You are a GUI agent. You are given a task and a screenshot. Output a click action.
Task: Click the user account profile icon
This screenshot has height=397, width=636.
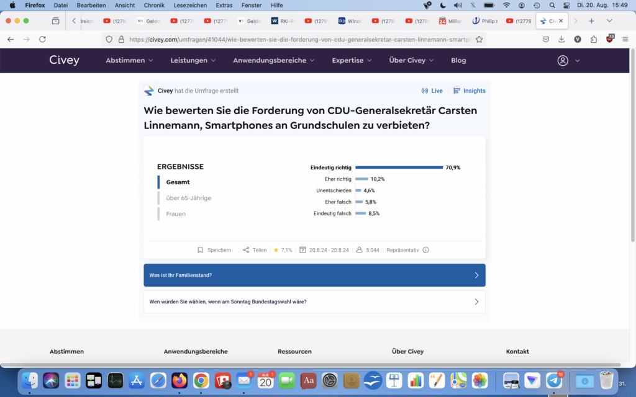563,61
